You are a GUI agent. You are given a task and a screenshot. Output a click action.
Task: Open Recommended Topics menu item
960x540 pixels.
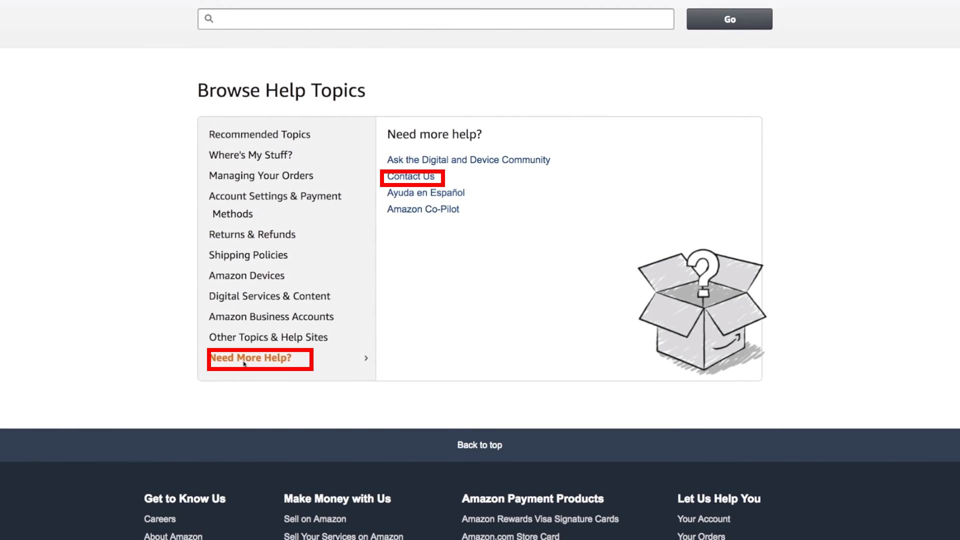pos(259,134)
